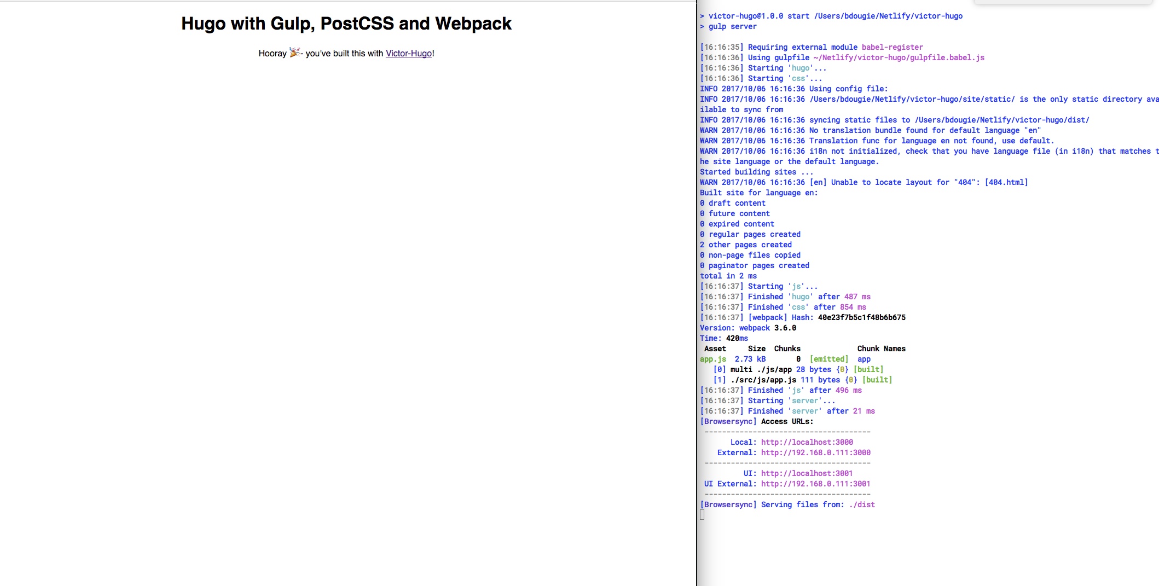Click the '[emitted]' status in webpack output
Image resolution: width=1159 pixels, height=586 pixels.
click(829, 359)
